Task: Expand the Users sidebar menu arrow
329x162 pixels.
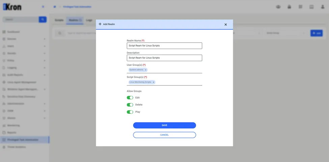Action: [45, 46]
